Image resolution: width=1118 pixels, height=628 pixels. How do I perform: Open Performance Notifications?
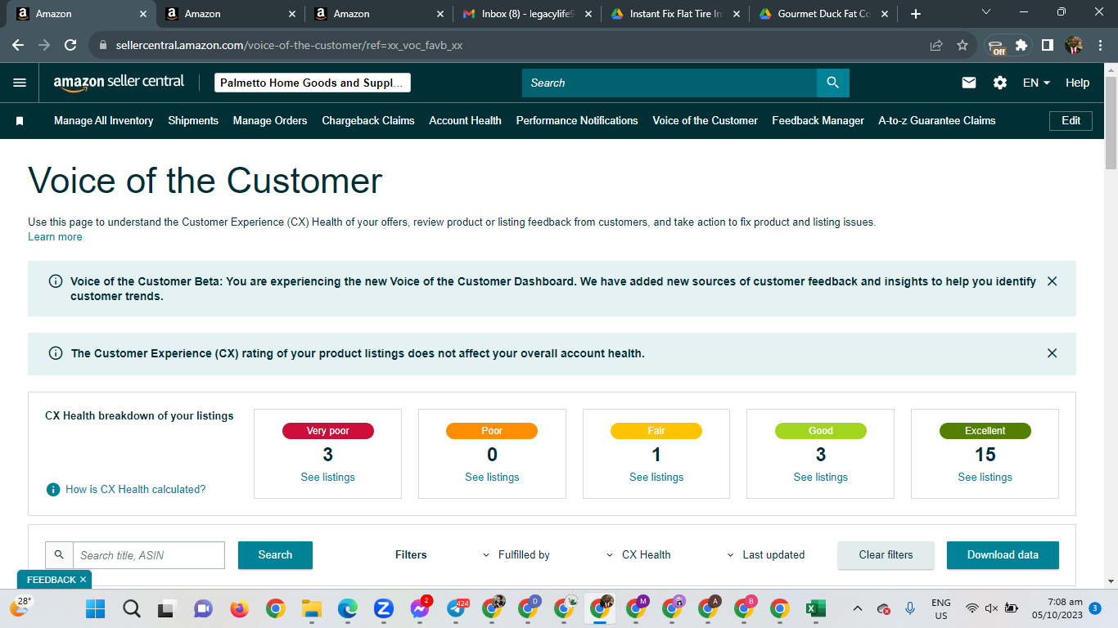pyautogui.click(x=577, y=120)
